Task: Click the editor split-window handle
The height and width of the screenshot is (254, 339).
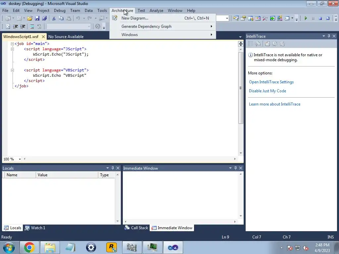Action: pos(241,44)
